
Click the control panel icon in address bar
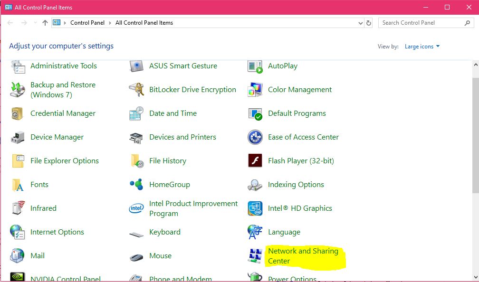[x=57, y=23]
